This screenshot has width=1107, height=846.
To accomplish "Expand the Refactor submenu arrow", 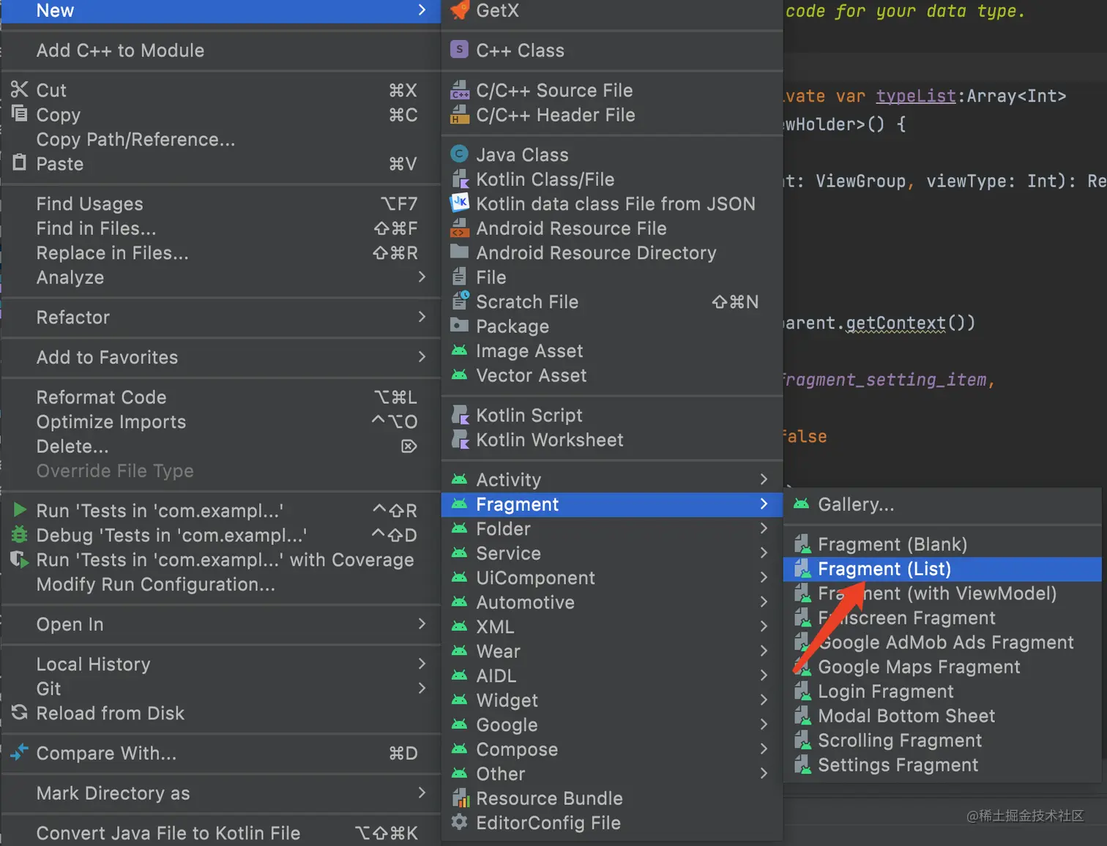I will (422, 317).
